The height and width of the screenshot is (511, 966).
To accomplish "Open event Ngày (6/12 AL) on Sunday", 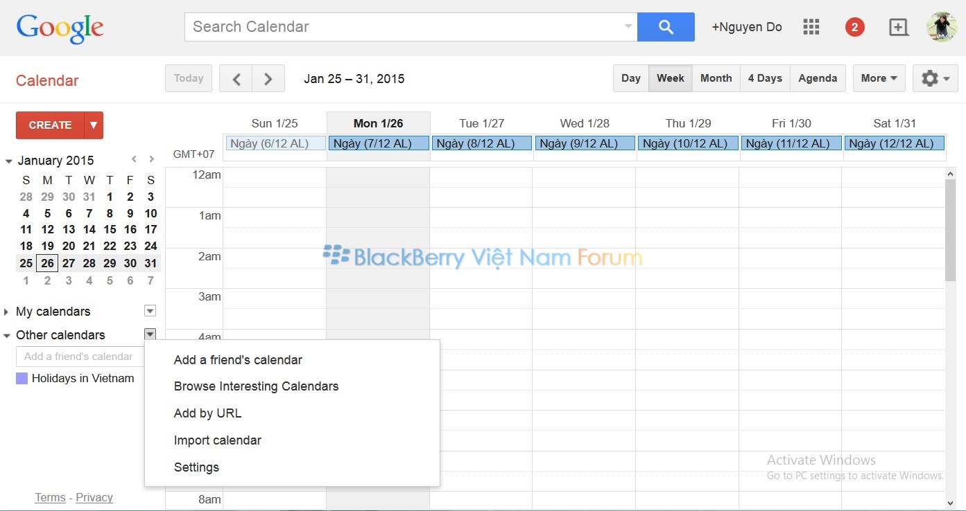I will click(275, 143).
